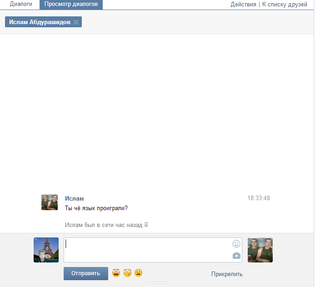
Task: Focus the message text input field
Action: [148, 250]
